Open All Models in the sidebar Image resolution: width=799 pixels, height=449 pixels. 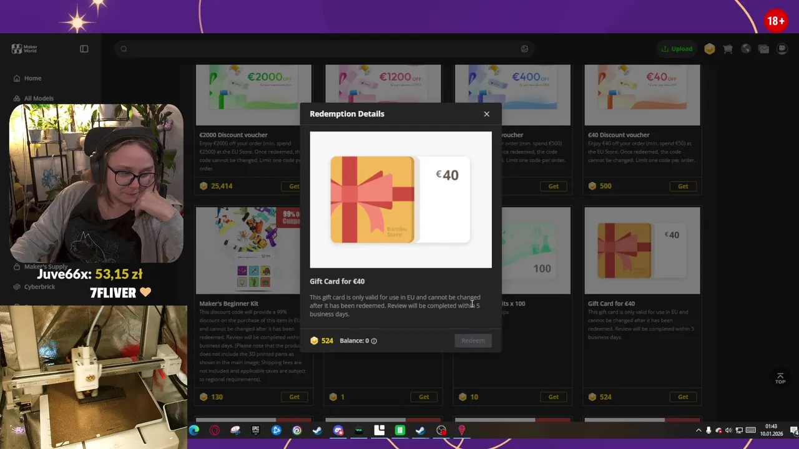pos(39,99)
